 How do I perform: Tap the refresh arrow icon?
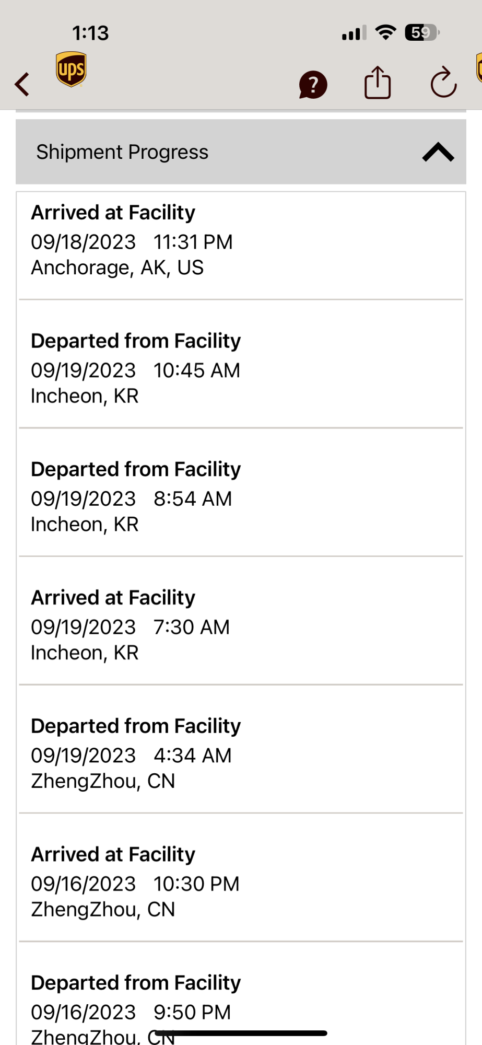point(443,83)
